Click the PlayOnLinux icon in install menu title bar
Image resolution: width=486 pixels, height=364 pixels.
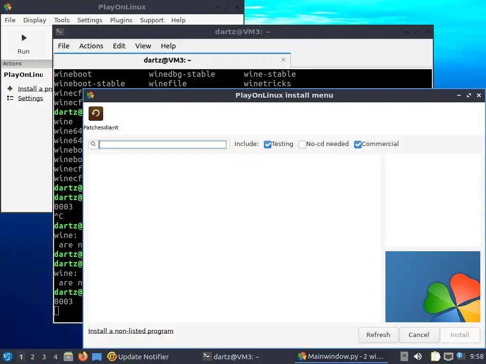click(x=90, y=95)
